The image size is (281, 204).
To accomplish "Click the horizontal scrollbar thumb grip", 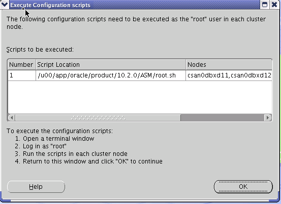I will coord(98,118).
